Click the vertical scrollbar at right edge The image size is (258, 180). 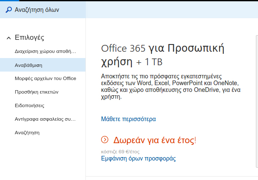(257, 101)
